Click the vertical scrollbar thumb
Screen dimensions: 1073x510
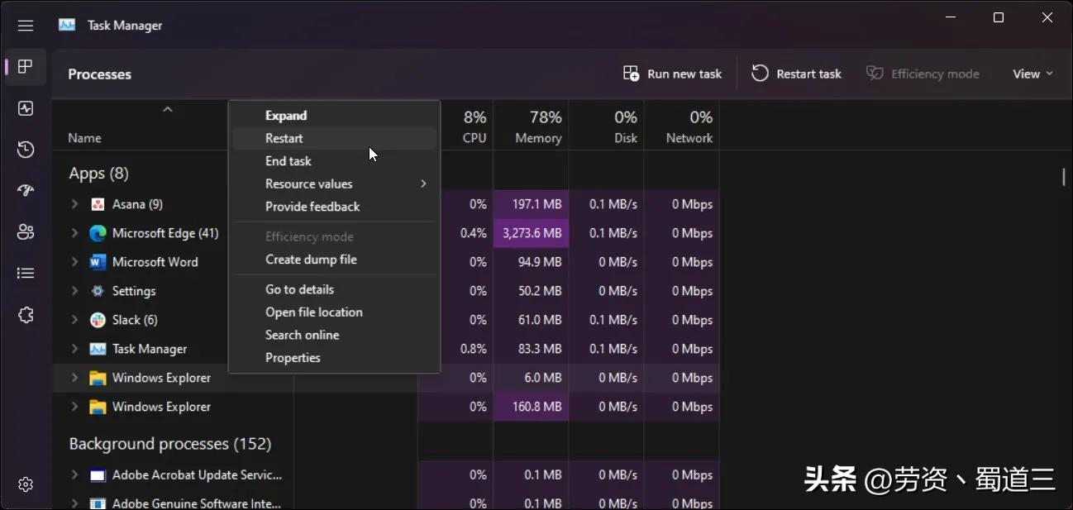[1063, 177]
